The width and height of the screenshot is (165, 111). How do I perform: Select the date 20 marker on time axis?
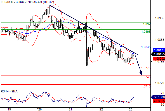(40, 109)
